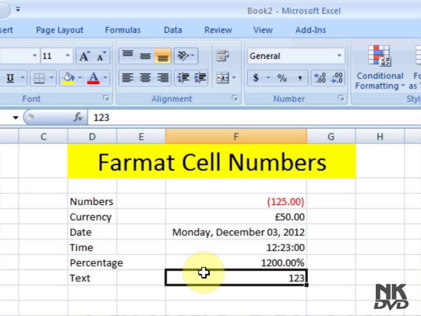Select the 'Percentage' label cell
This screenshot has height=316, width=421.
tap(92, 262)
